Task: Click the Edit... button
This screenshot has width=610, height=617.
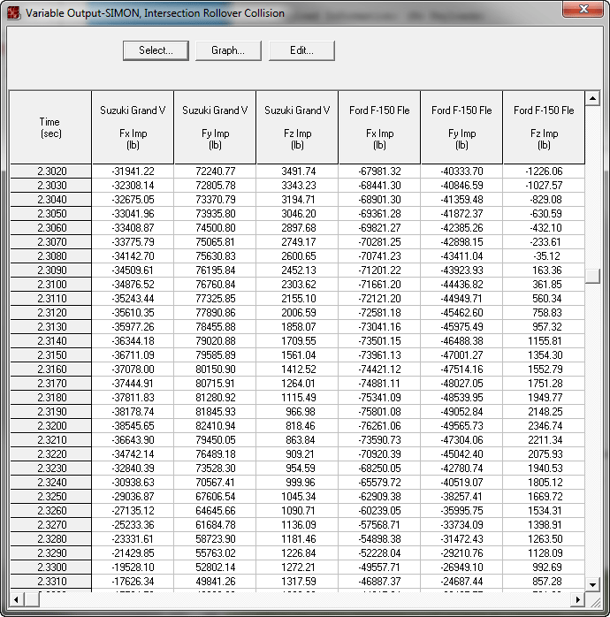Action: [301, 50]
